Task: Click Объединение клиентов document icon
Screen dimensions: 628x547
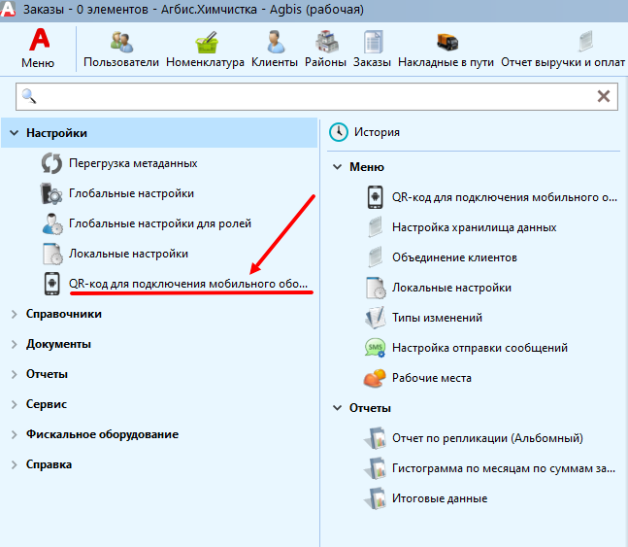Action: tap(376, 257)
